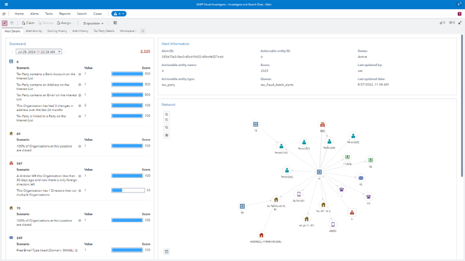Click the next scorecard date arrow
Image resolution: width=465 pixels, height=261 pixels.
coord(65,52)
